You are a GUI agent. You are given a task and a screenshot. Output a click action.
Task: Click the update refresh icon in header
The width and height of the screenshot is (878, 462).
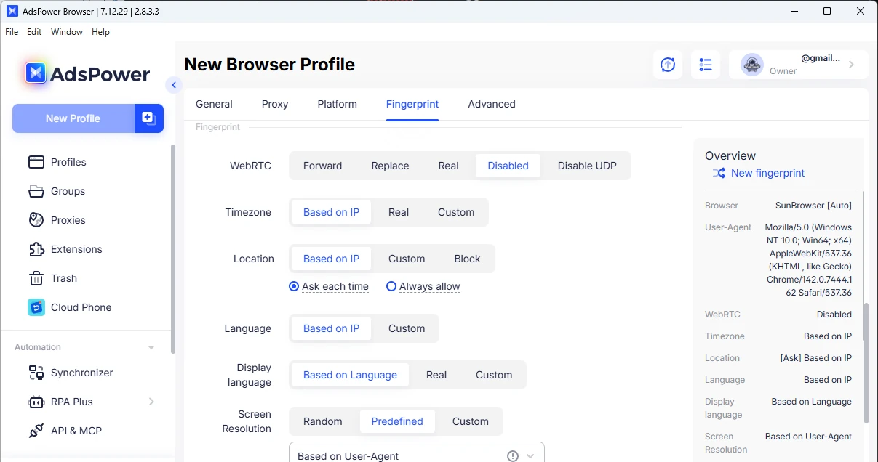click(667, 65)
